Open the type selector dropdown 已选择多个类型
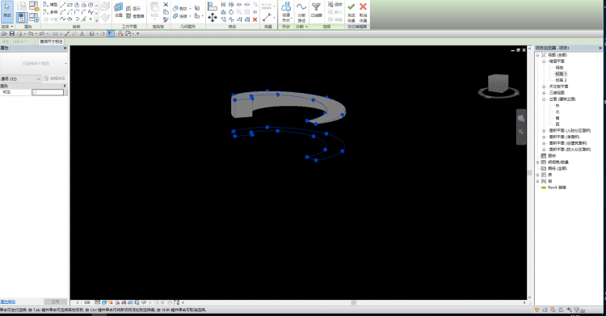 [x=34, y=63]
